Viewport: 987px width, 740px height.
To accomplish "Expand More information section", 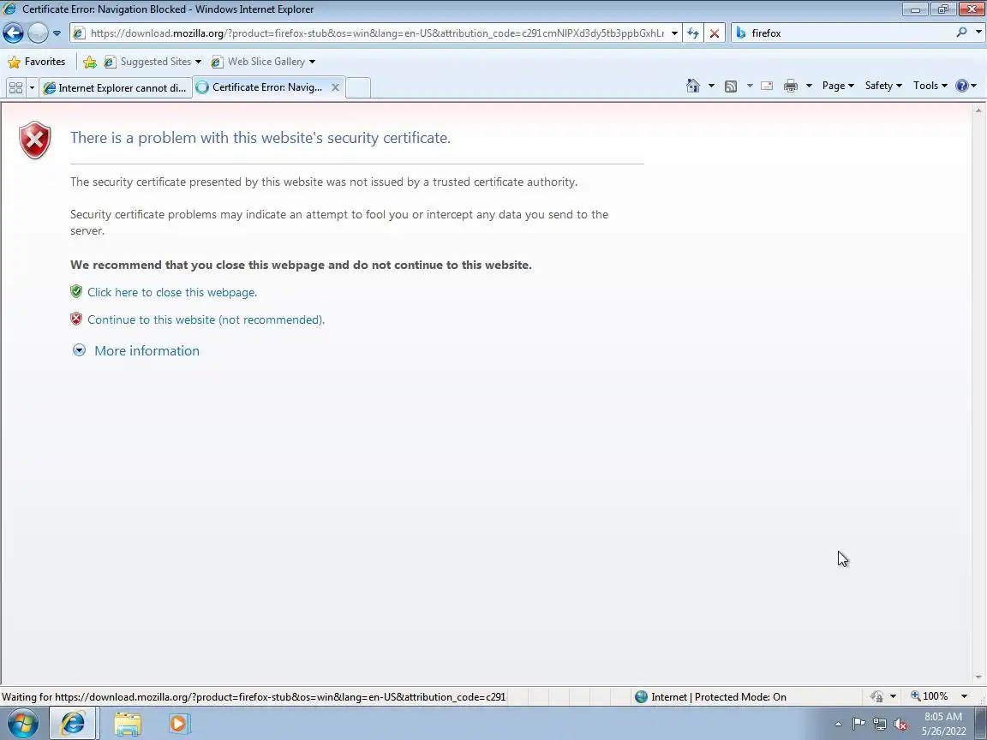I will (x=136, y=350).
